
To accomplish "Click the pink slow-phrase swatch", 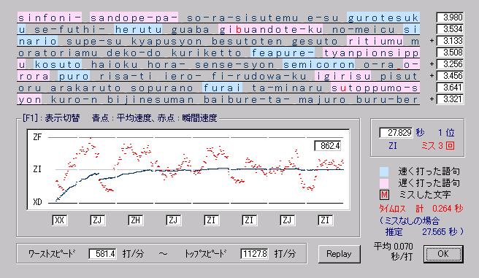I will coord(384,183).
